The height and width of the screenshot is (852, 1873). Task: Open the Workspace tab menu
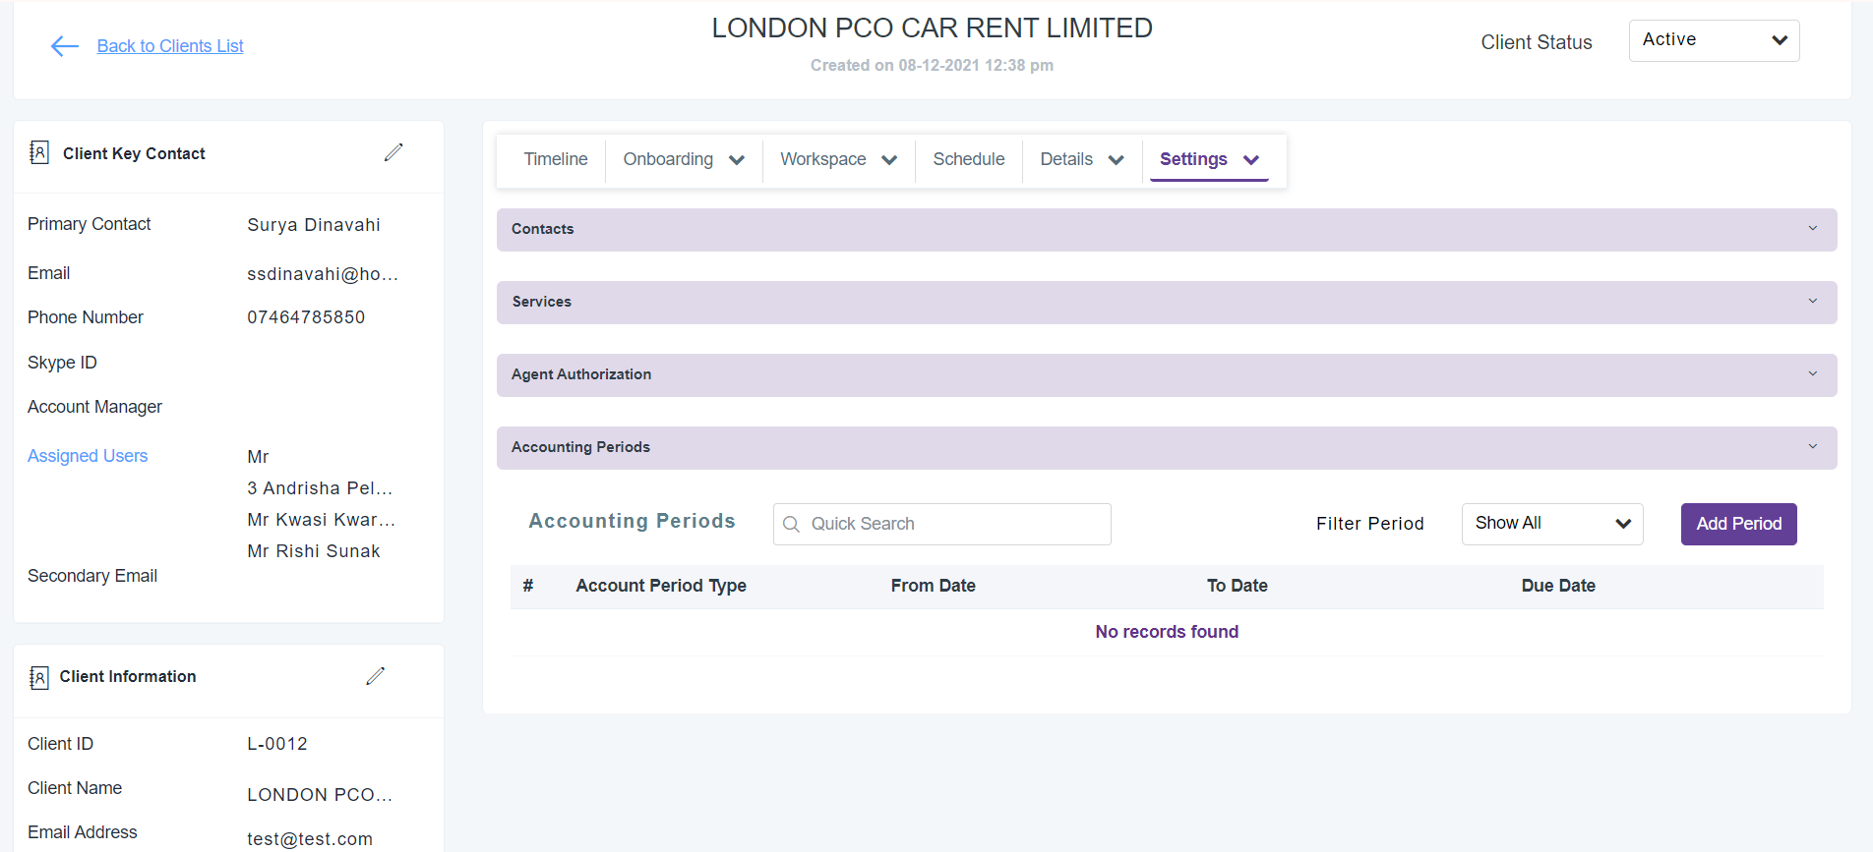839,159
